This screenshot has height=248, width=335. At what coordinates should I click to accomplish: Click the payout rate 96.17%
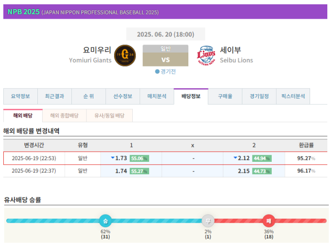coord(306,171)
